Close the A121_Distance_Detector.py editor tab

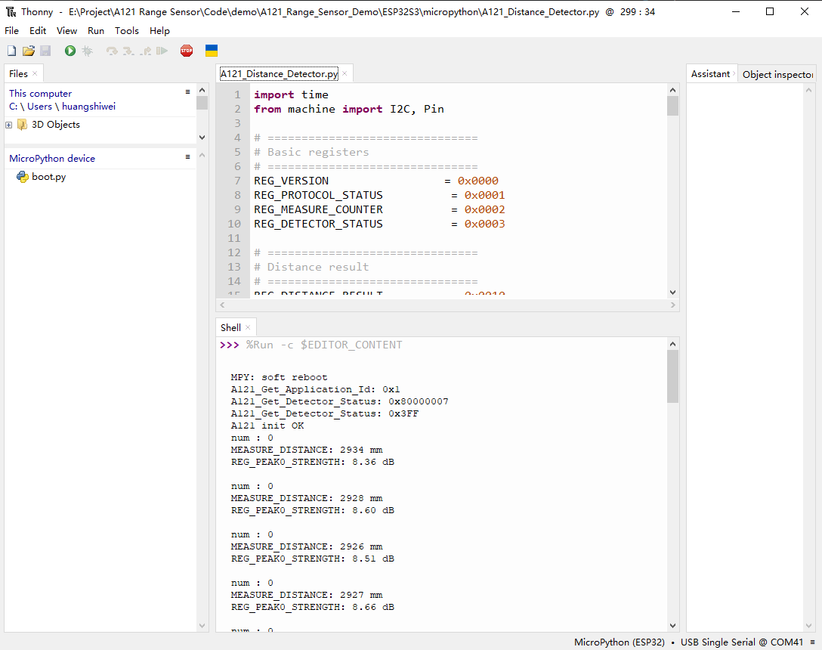(345, 73)
